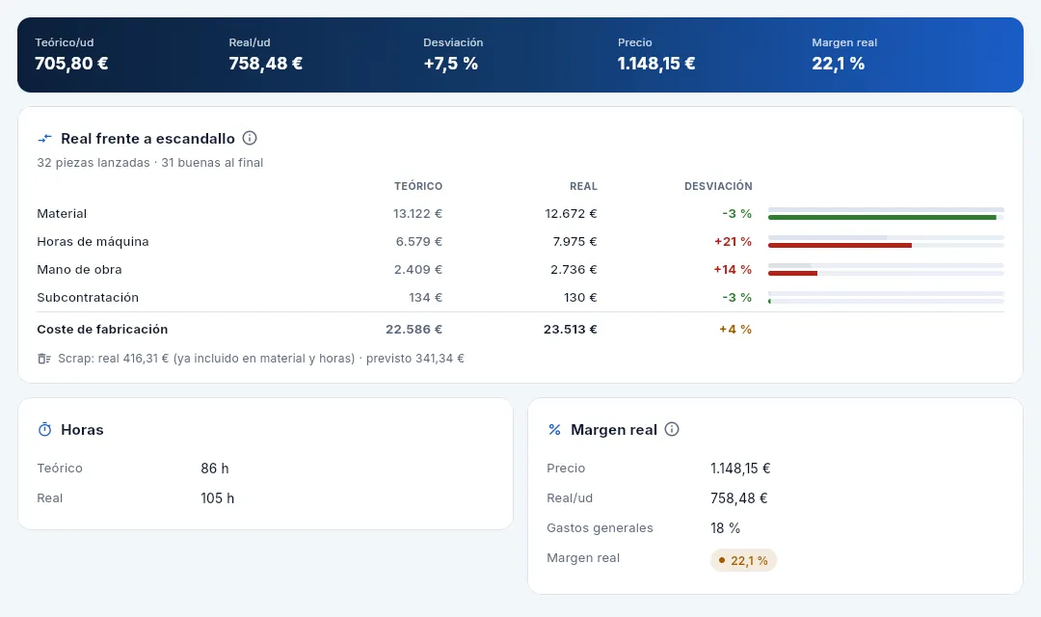This screenshot has height=617, width=1041.
Task: Open the info icon next to Real frente a escandallo
Action: (250, 138)
